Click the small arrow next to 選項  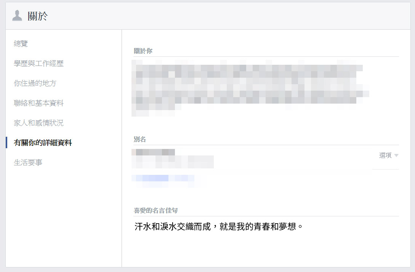396,155
